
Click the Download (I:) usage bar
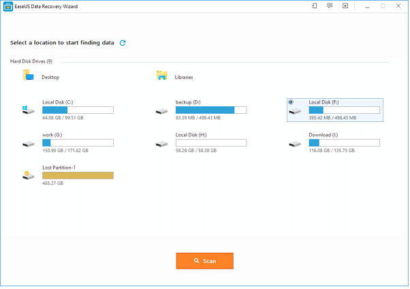(x=345, y=143)
